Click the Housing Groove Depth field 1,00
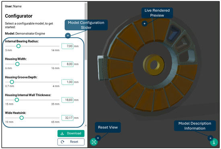The image size is (221, 149). pyautogui.click(x=68, y=82)
